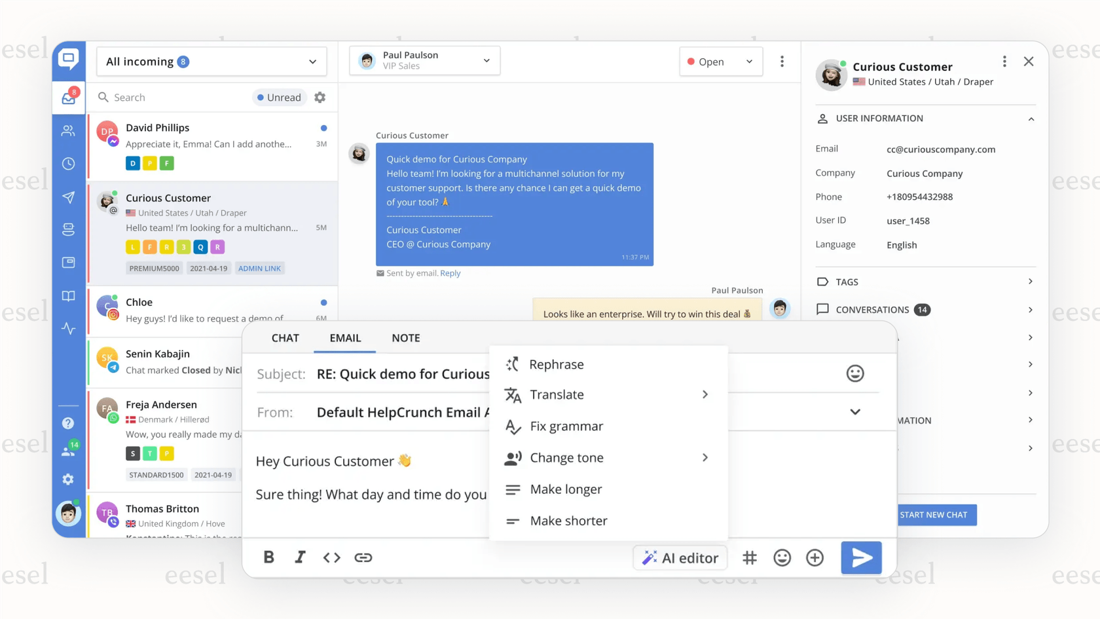Insert a link using the chain icon
Viewport: 1100px width, 619px height.
tap(364, 557)
